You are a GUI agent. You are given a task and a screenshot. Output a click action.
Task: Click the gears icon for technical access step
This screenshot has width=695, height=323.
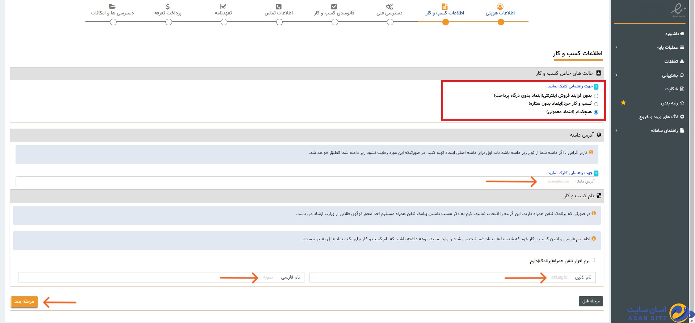pos(389,7)
